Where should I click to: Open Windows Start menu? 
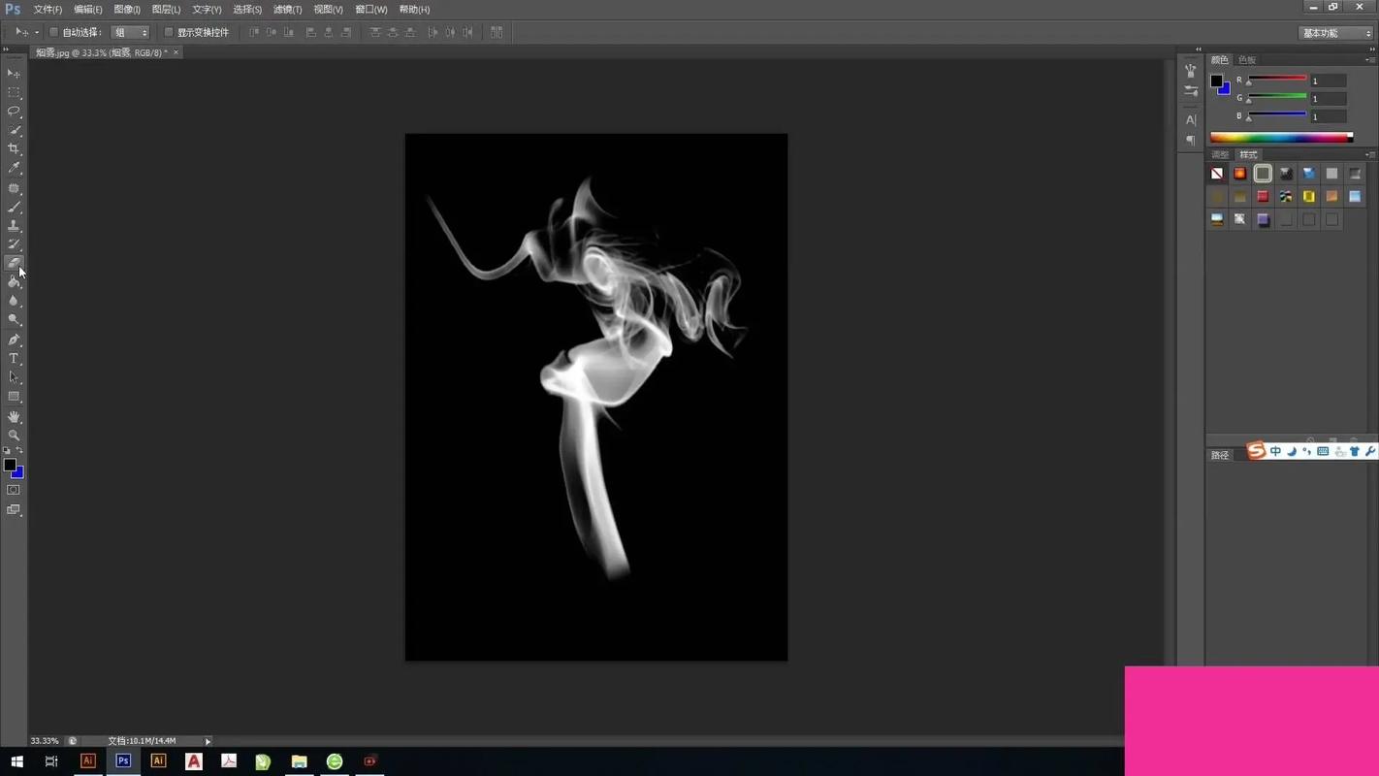point(16,761)
